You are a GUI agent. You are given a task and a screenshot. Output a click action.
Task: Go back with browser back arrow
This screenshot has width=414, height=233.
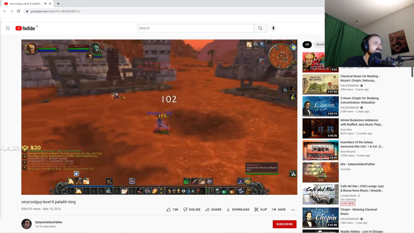click(x=5, y=11)
